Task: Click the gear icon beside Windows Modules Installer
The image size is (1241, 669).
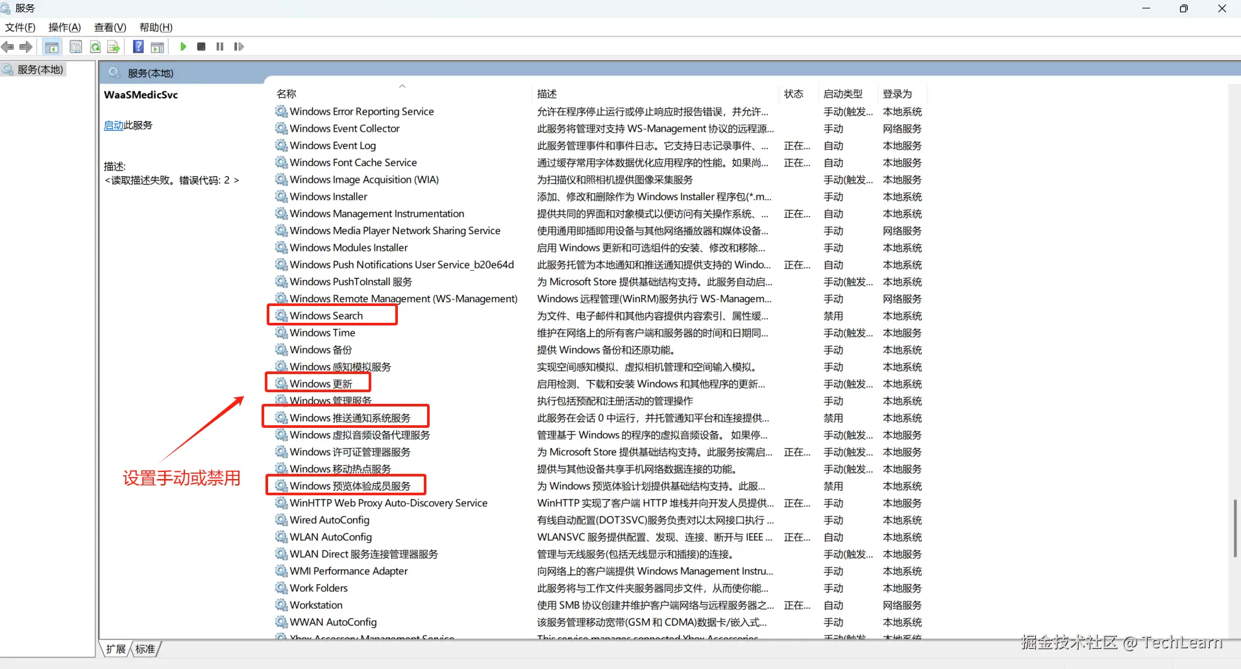Action: coord(281,248)
